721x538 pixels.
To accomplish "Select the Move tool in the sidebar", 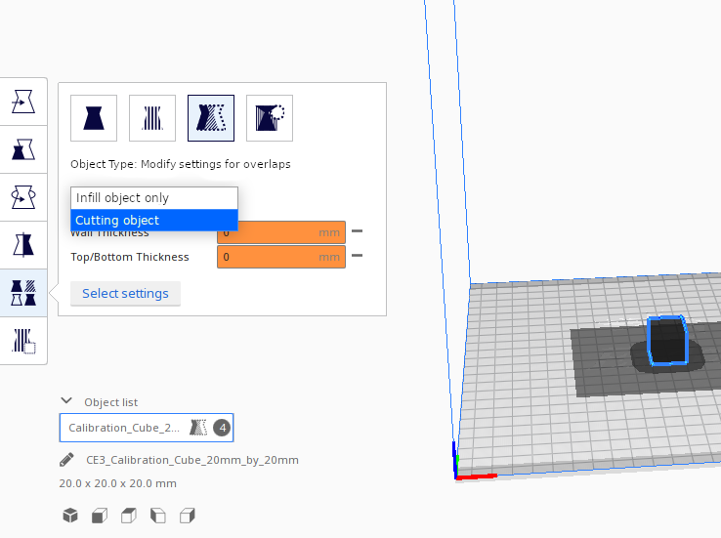I will tap(23, 102).
